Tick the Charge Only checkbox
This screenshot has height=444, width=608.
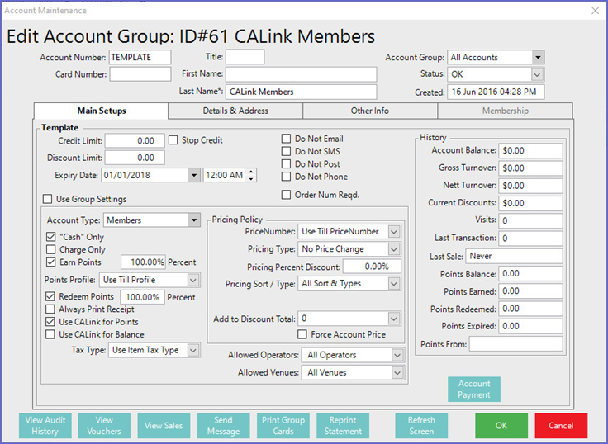pyautogui.click(x=50, y=249)
